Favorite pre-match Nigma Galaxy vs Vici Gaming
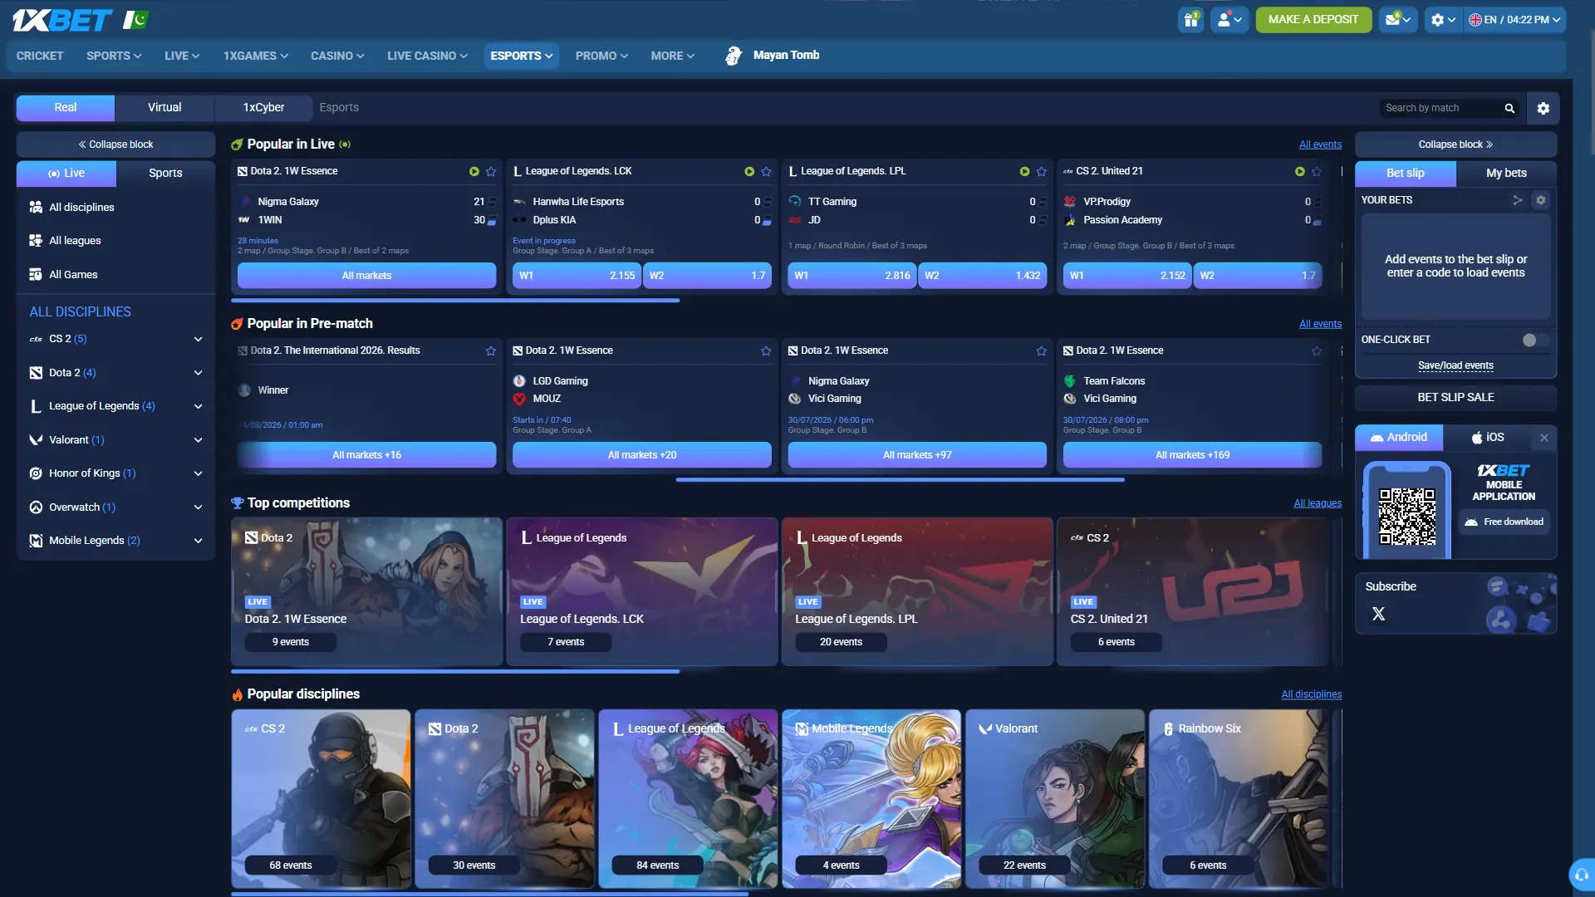 [1041, 351]
